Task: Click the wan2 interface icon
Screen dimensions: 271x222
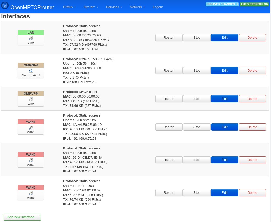Action: pyautogui.click(x=31, y=160)
